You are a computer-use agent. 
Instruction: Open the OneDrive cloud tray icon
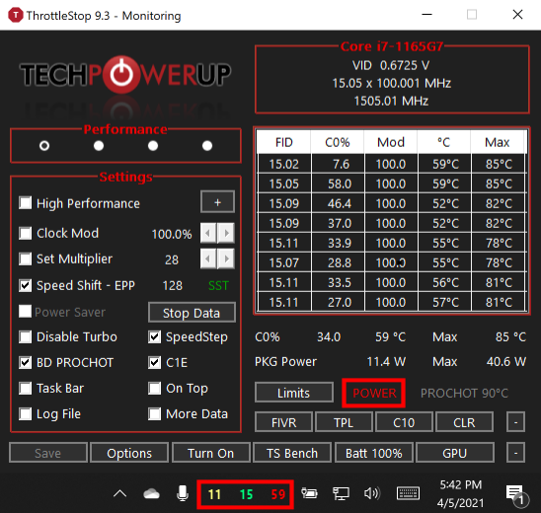151,494
